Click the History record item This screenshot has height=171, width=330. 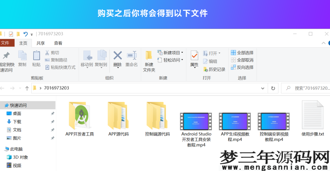click(214, 69)
